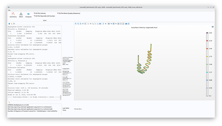Toggle the color legend display icon
222x126 pixels.
click(123, 24)
